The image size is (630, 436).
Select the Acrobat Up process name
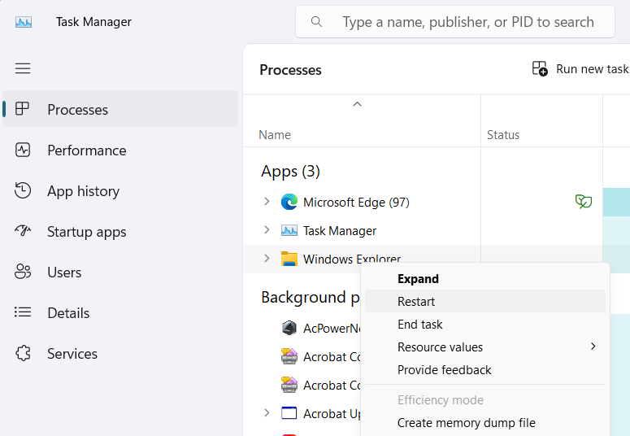point(332,413)
